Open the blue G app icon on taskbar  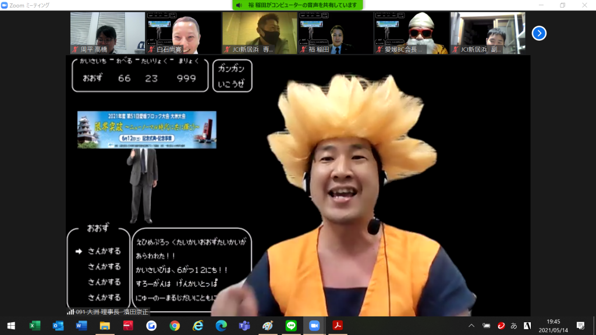[x=151, y=326]
